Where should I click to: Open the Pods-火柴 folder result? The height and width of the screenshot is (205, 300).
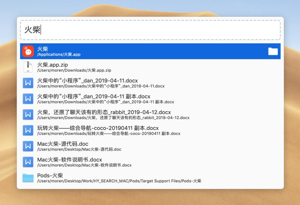104,178
